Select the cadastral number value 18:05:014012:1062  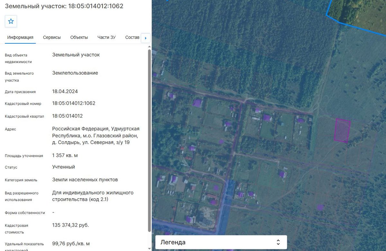pyautogui.click(x=74, y=103)
